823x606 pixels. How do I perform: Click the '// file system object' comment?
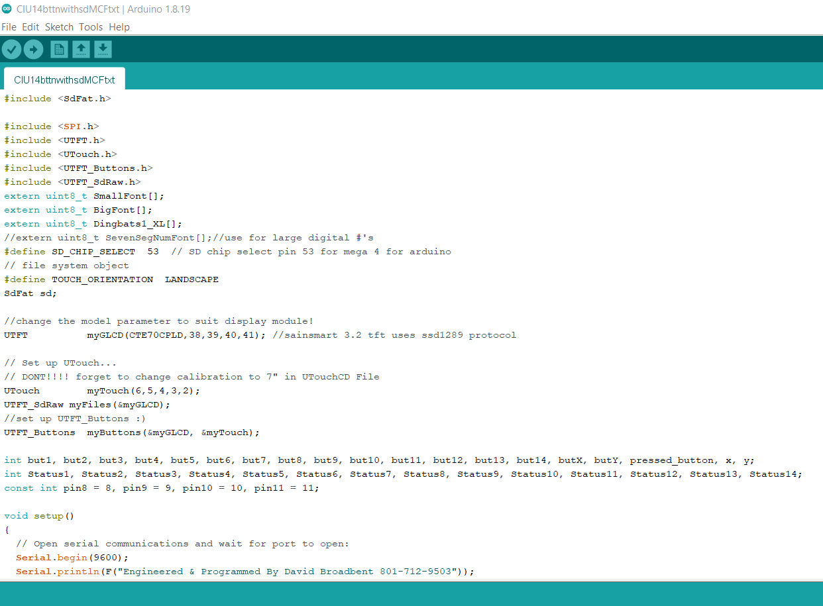66,266
